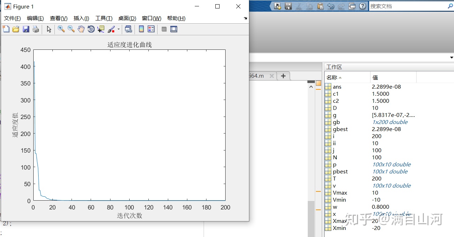Select the Data Cursor tool
The height and width of the screenshot is (237, 454).
tap(101, 29)
